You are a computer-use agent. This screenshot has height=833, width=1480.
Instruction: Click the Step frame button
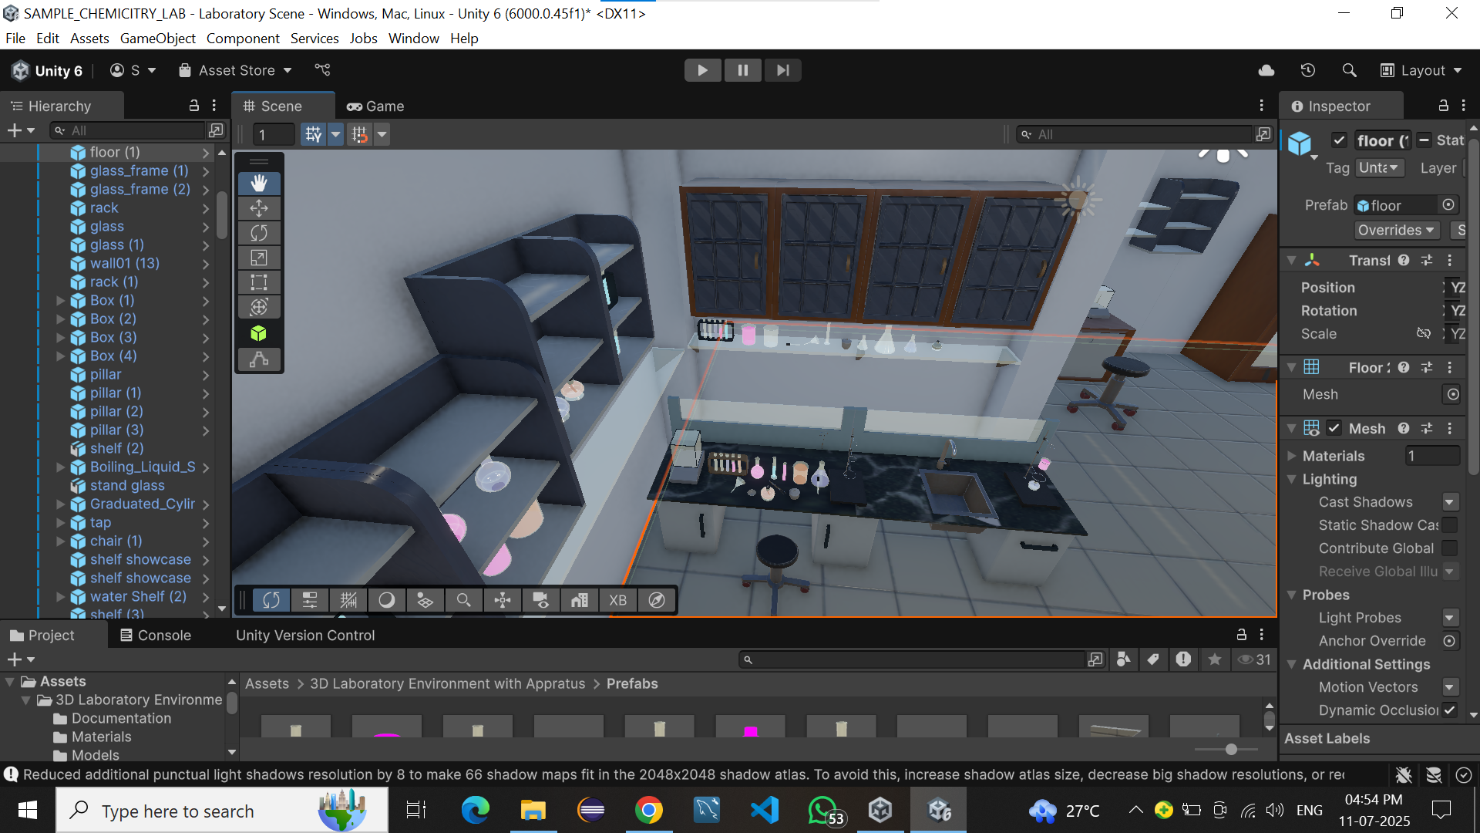[782, 70]
